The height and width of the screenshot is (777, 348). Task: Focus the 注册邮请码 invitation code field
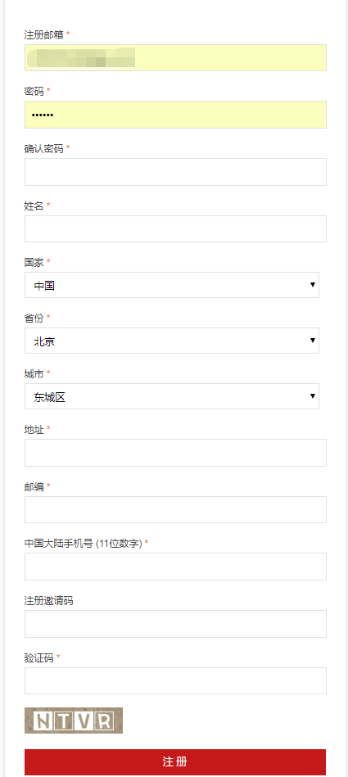(175, 624)
